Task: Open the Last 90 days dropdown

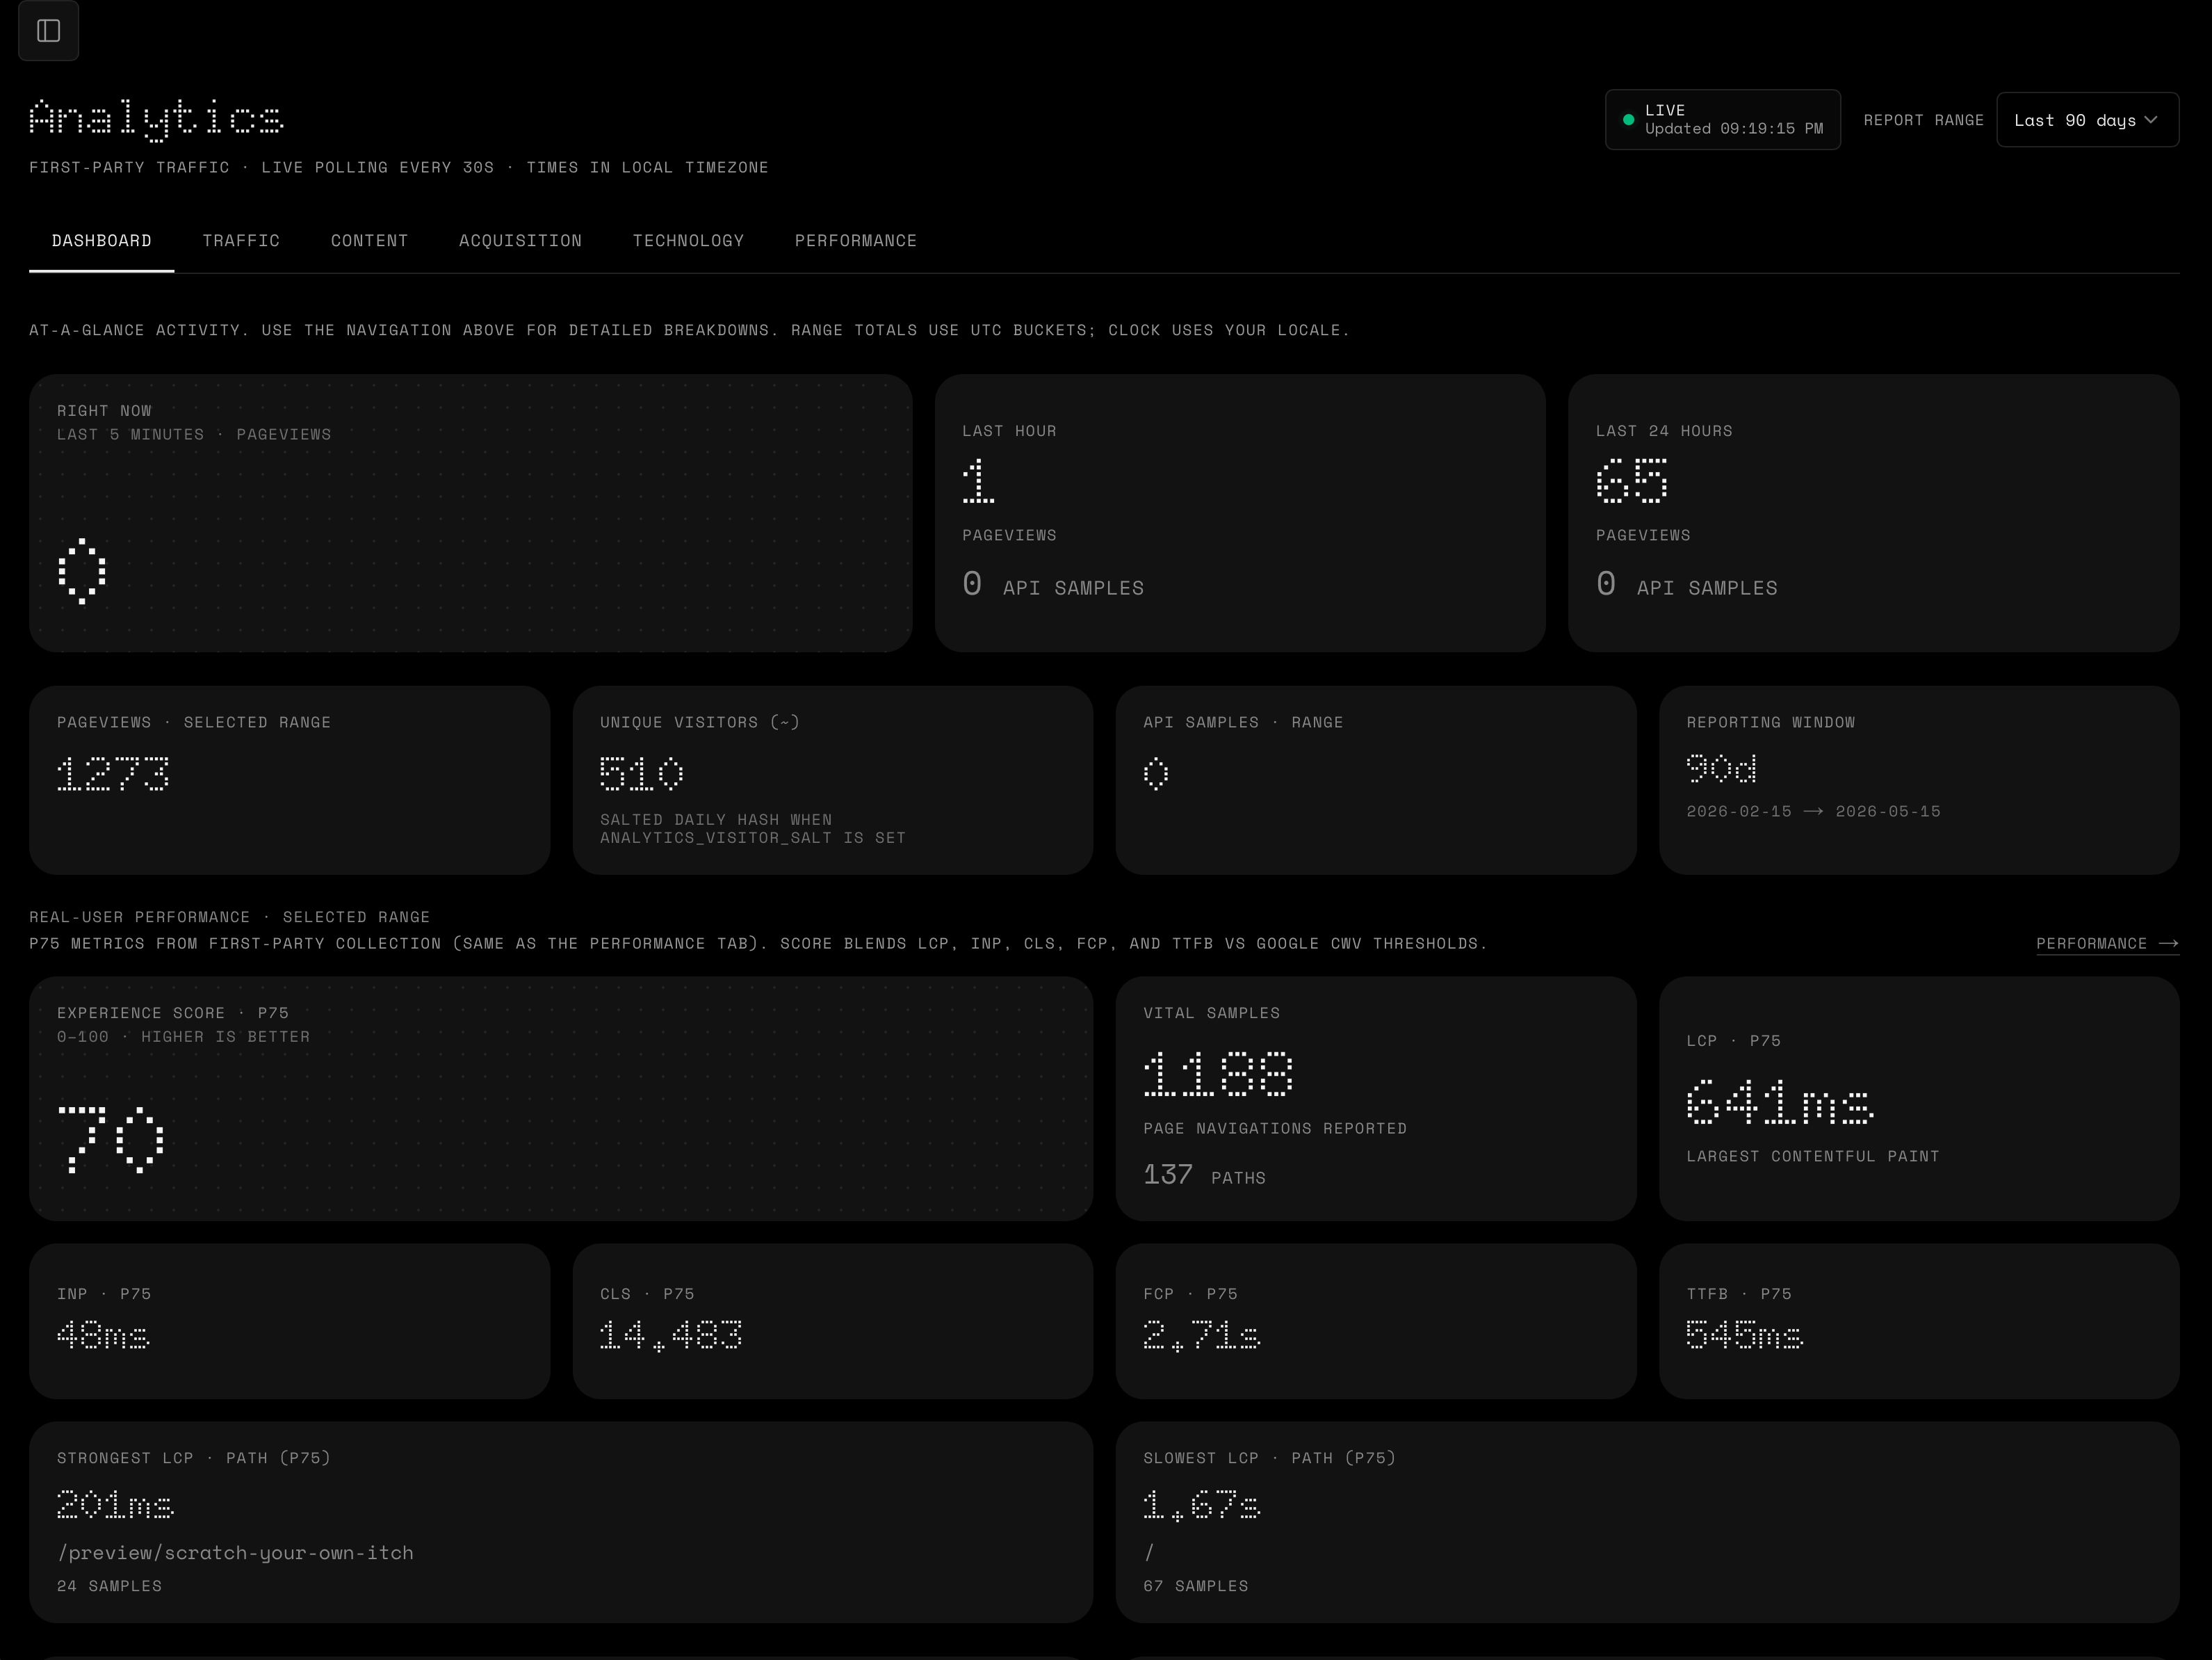Action: [2087, 120]
